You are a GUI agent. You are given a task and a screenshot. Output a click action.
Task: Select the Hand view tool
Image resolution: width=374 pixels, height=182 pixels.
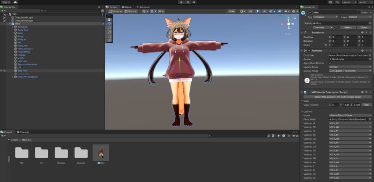coord(109,20)
